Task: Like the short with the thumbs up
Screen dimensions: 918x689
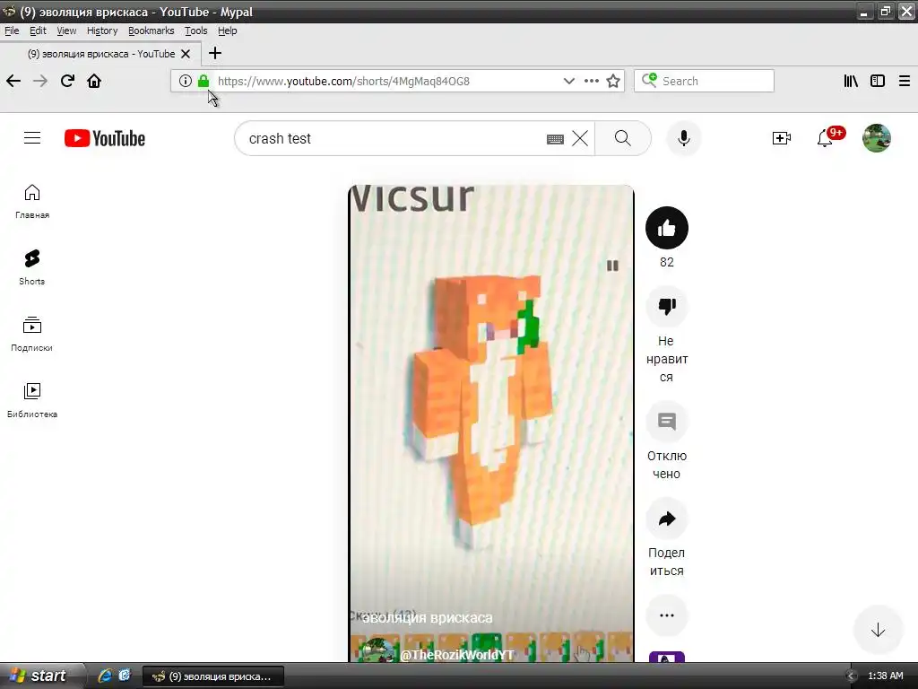Action: 667,228
